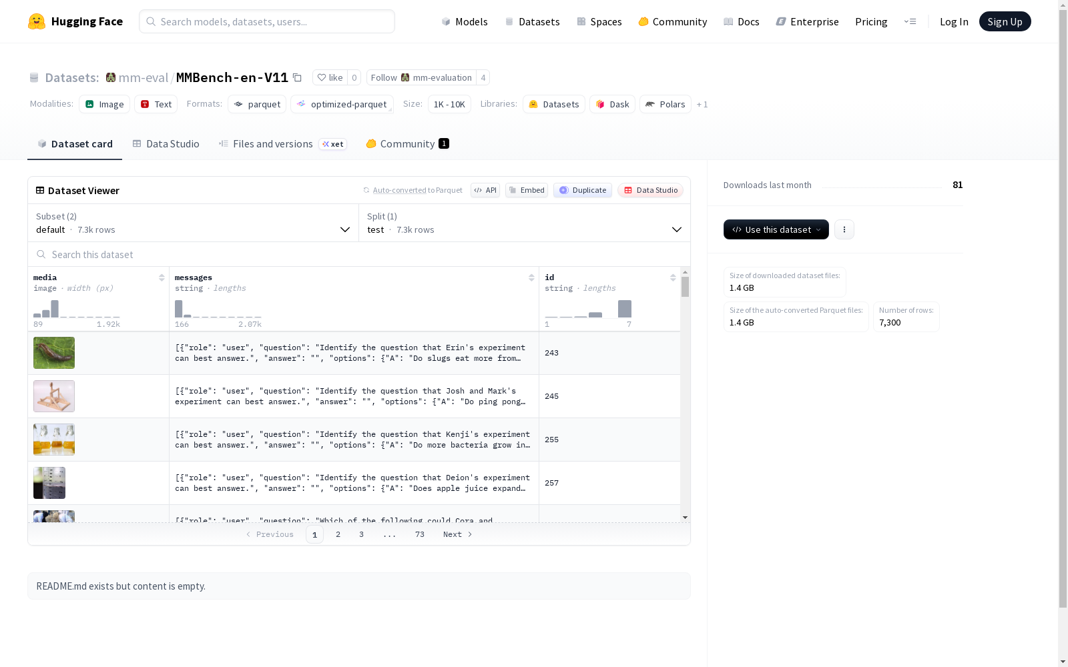This screenshot has height=667, width=1068.
Task: Select the Dask library tag
Action: tap(612, 104)
